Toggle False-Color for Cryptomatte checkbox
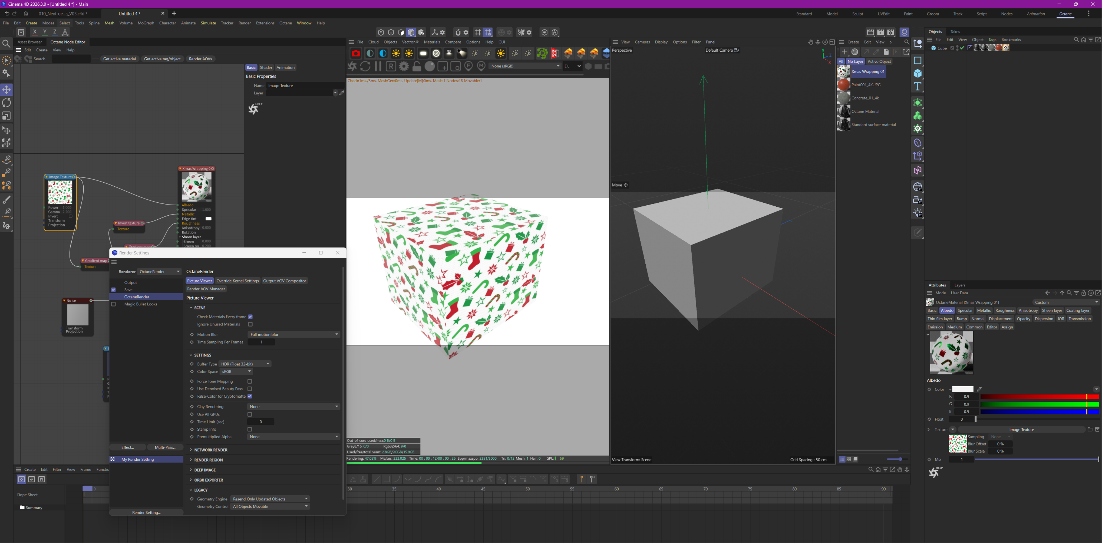The height and width of the screenshot is (543, 1102). 250,396
